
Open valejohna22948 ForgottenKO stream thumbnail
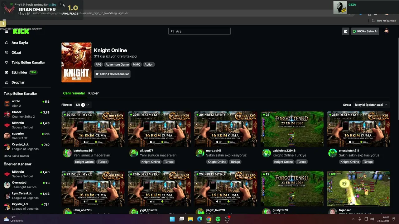point(292,129)
